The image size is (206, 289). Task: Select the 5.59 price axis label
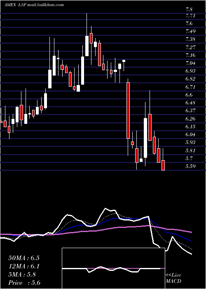[x=191, y=166]
